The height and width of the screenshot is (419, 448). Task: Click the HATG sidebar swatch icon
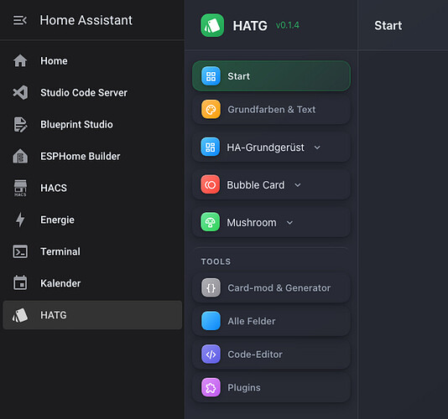pos(20,315)
